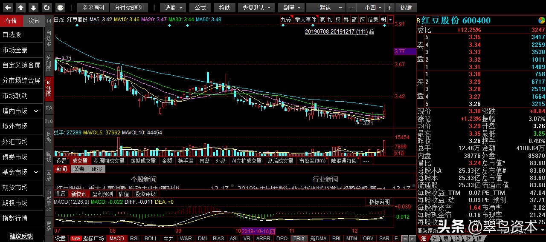Click the 3.77 price marker on axis
The image size is (546, 242).
point(405,51)
